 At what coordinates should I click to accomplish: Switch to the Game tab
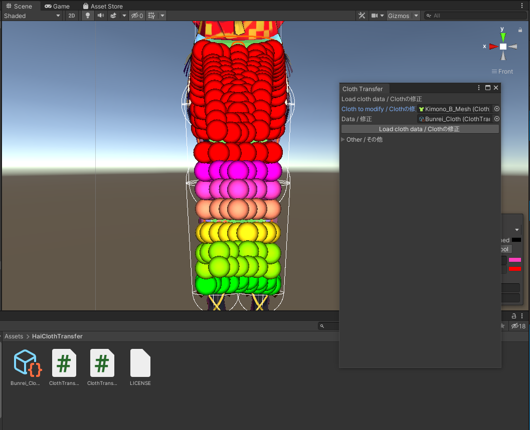tap(57, 6)
